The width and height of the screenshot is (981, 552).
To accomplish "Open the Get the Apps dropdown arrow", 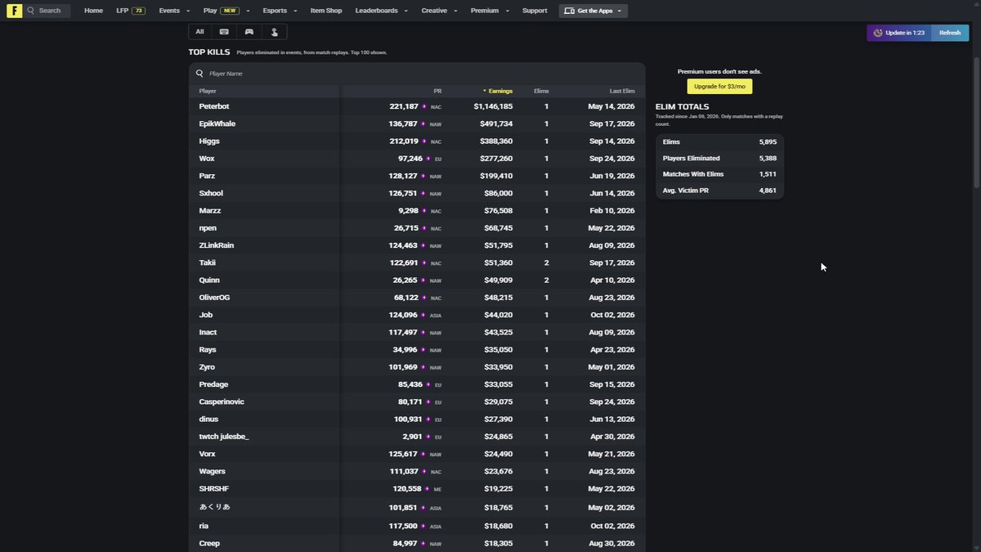I will tap(620, 11).
